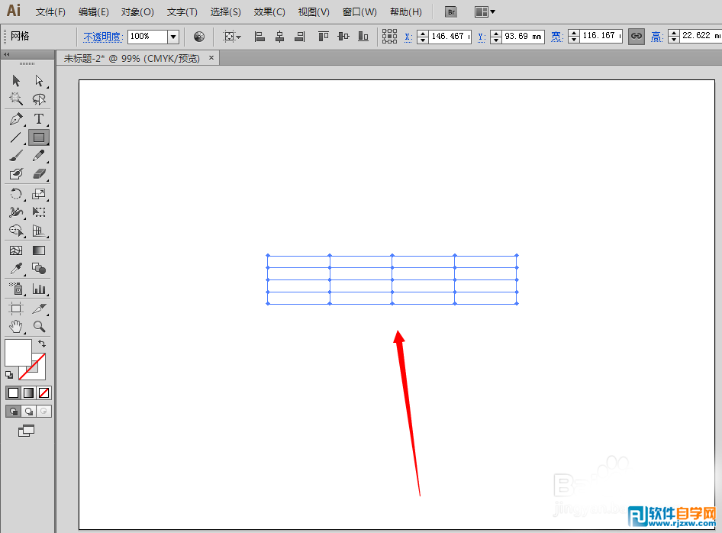The width and height of the screenshot is (722, 533).
Task: Close the 未标题-2 document tab
Action: coord(211,57)
